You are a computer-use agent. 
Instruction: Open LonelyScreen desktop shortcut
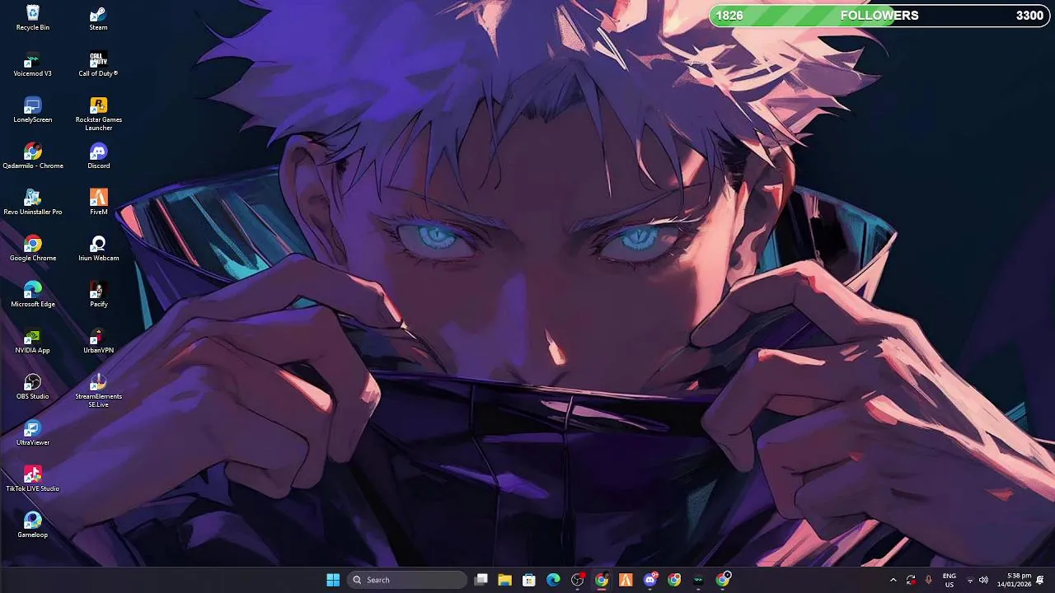[33, 110]
